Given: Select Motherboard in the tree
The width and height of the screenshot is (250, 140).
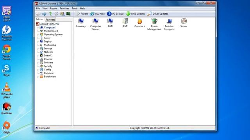Looking at the screenshot, I should (51, 31).
